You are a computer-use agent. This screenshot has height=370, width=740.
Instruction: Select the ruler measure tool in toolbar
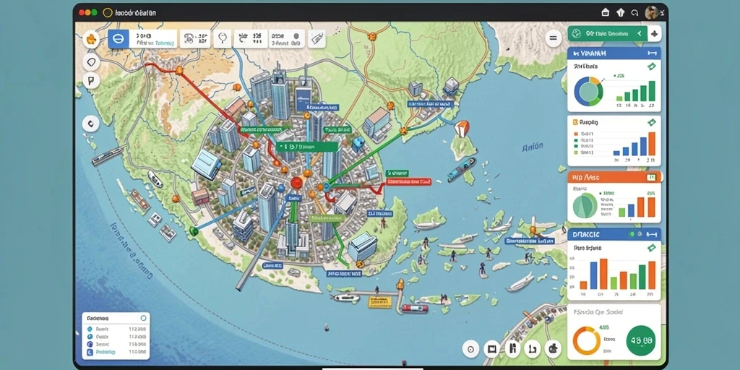coord(317,39)
